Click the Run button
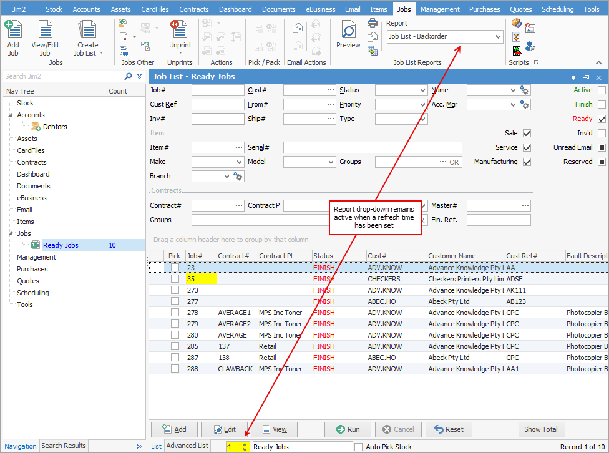This screenshot has width=609, height=453. pos(348,429)
